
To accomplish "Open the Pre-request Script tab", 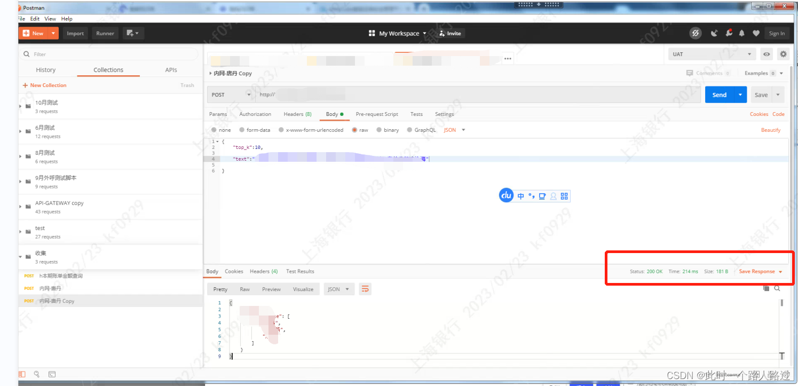I will tap(377, 114).
